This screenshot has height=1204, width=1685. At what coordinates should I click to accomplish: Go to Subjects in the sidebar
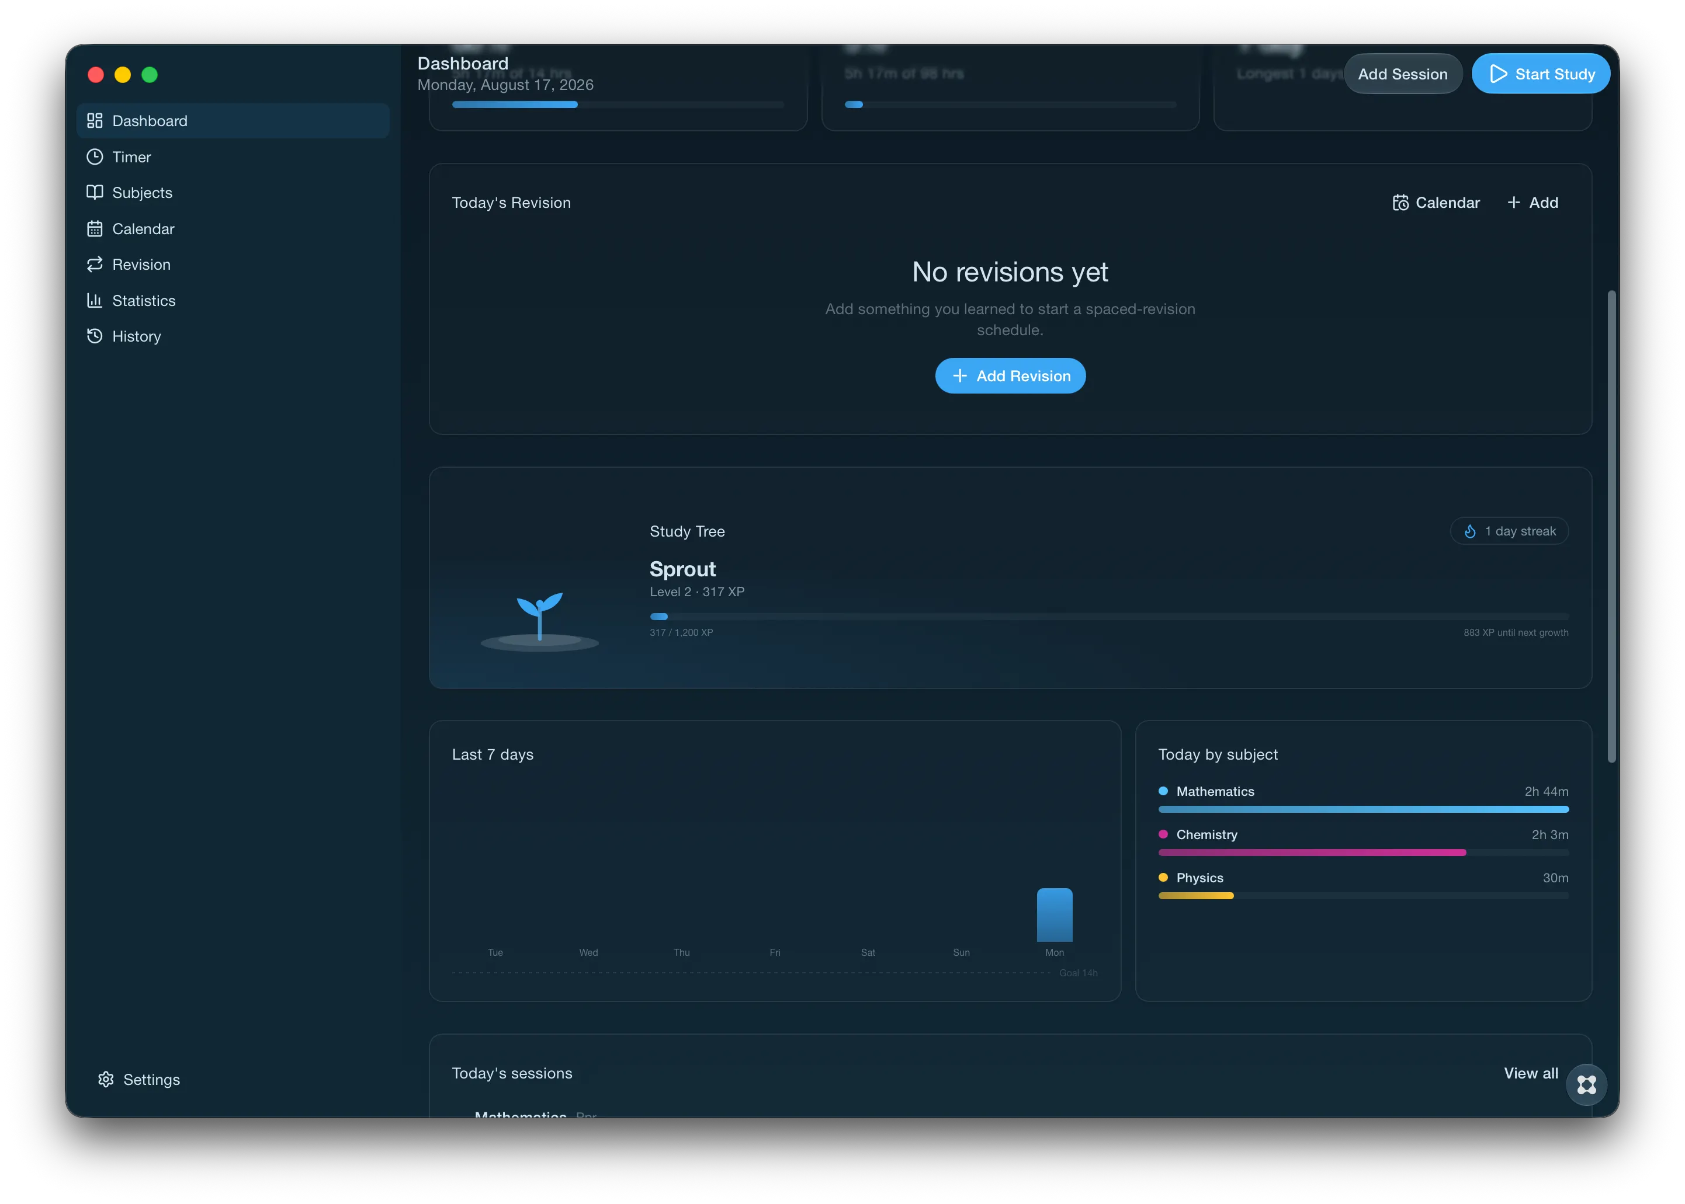click(233, 192)
